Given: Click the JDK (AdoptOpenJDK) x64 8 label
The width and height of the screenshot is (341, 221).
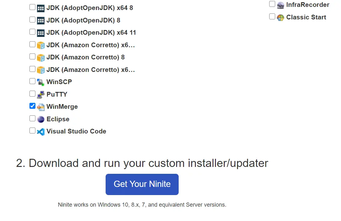Looking at the screenshot, I should click(x=90, y=8).
